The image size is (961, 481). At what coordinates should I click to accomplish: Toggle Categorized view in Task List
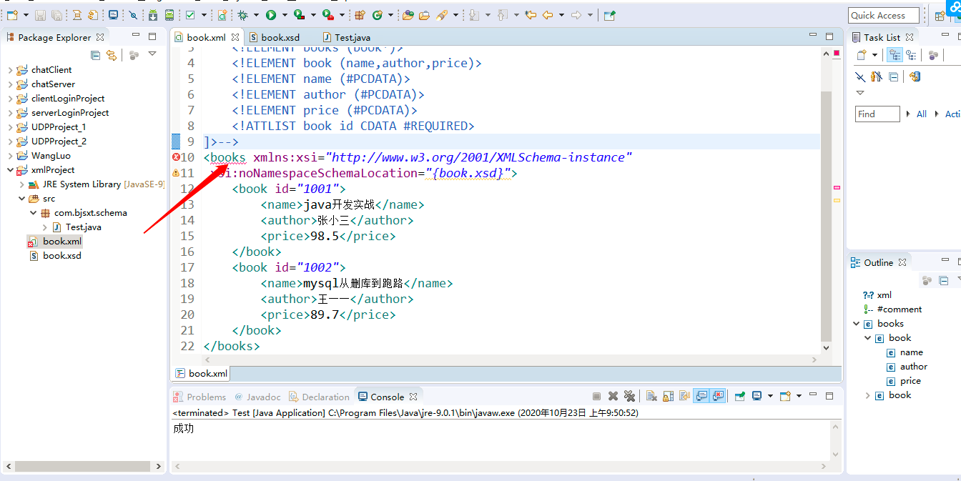895,55
